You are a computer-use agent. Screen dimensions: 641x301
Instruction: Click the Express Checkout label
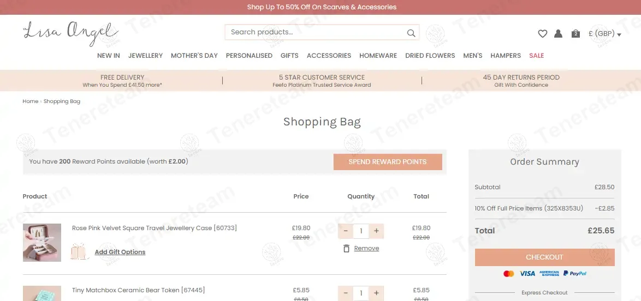tap(544, 293)
